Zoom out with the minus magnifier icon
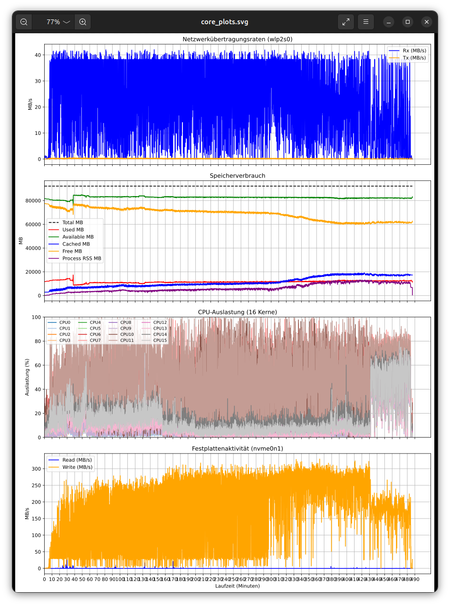Screen dimensions: 450x606 [24, 22]
